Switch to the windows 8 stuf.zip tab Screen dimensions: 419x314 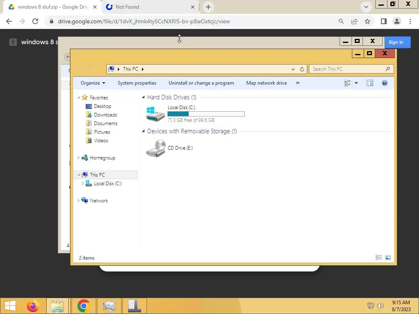pos(53,7)
